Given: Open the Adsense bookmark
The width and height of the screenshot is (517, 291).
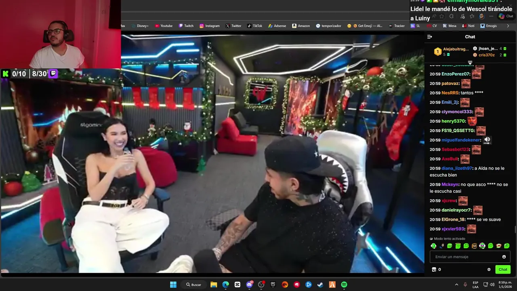Looking at the screenshot, I should click(x=277, y=26).
